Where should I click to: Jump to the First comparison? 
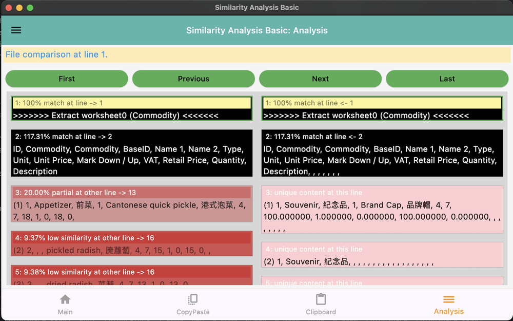coord(67,79)
